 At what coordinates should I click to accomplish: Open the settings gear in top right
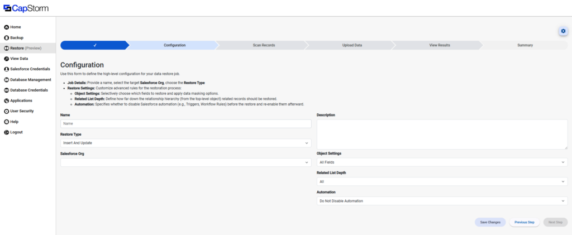click(x=563, y=31)
